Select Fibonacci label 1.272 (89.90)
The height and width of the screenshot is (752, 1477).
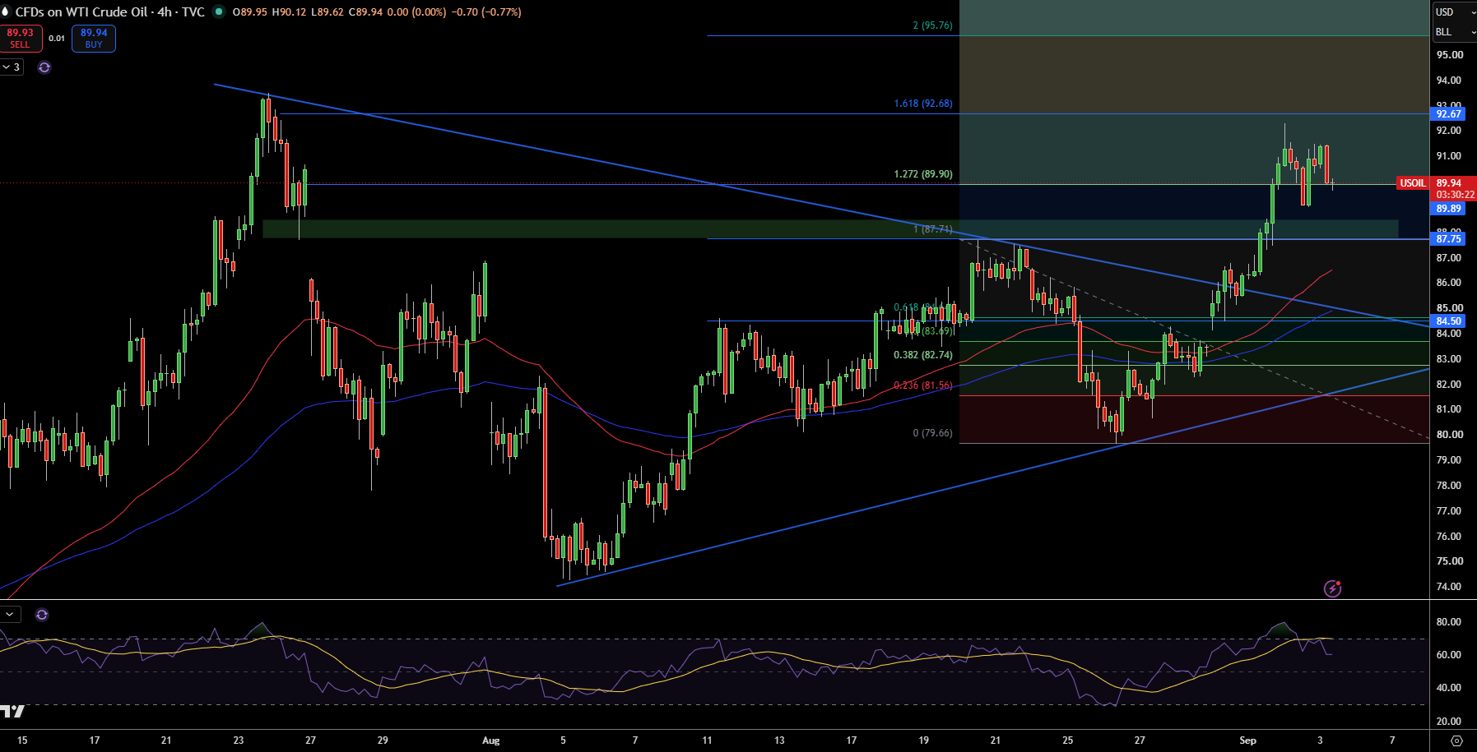coord(923,174)
